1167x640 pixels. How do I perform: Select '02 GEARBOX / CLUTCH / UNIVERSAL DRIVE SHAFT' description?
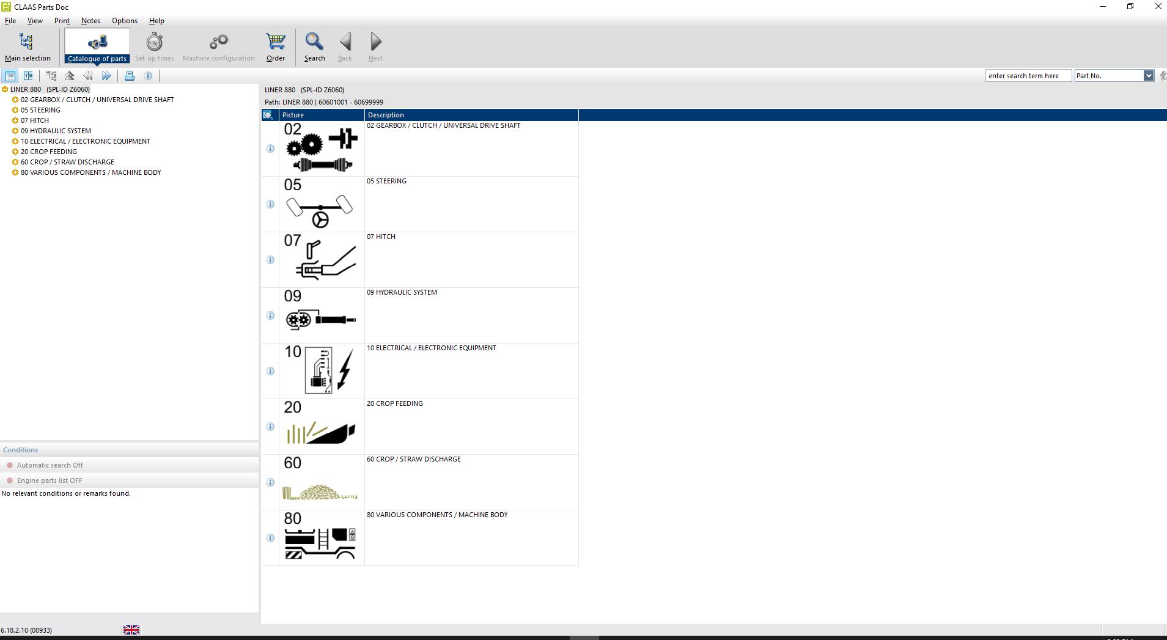click(x=444, y=125)
